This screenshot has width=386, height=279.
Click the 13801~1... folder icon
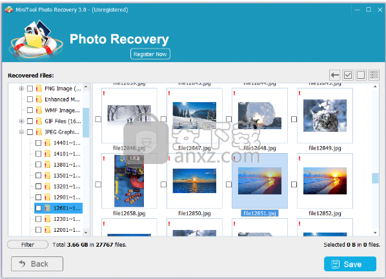[48, 165]
